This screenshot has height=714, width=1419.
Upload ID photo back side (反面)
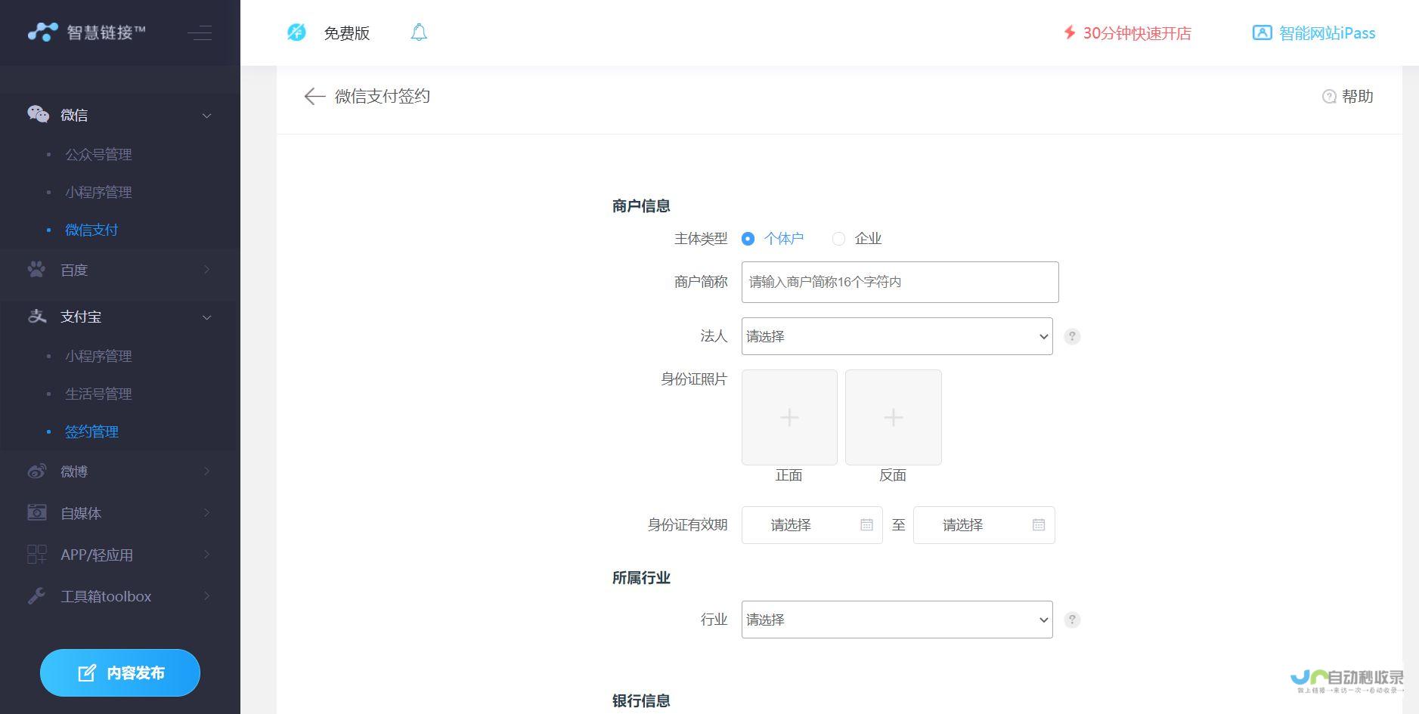(x=893, y=417)
